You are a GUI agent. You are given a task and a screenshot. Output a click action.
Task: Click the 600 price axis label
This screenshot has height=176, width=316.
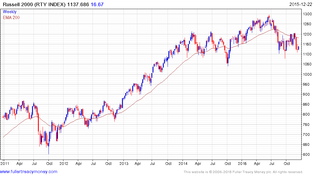[307, 155]
